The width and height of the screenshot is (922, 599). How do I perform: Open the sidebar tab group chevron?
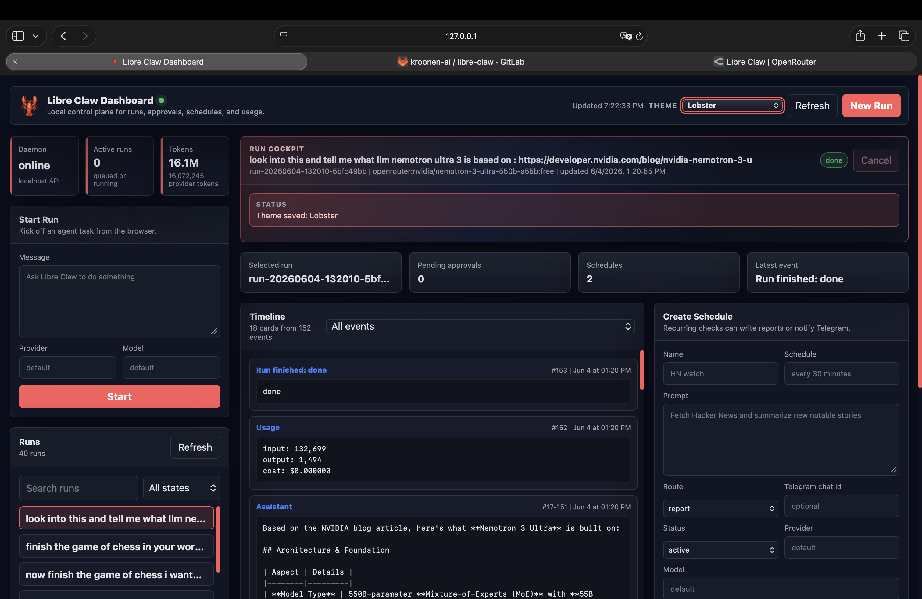click(36, 36)
